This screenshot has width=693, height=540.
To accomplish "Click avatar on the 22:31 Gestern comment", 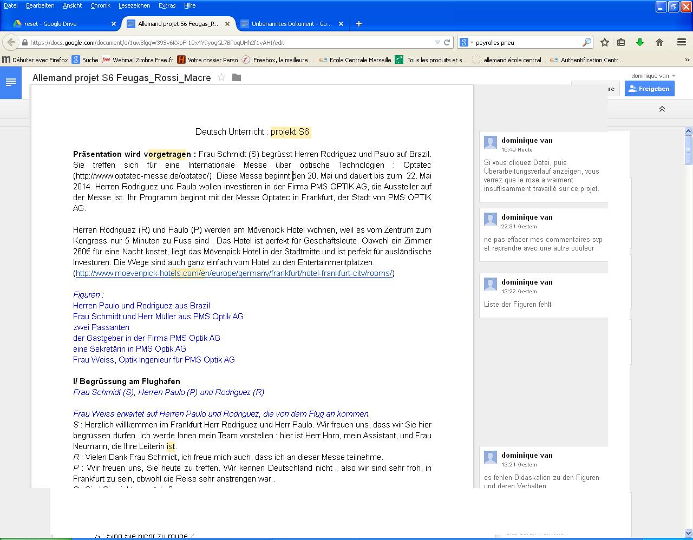I will click(x=491, y=219).
